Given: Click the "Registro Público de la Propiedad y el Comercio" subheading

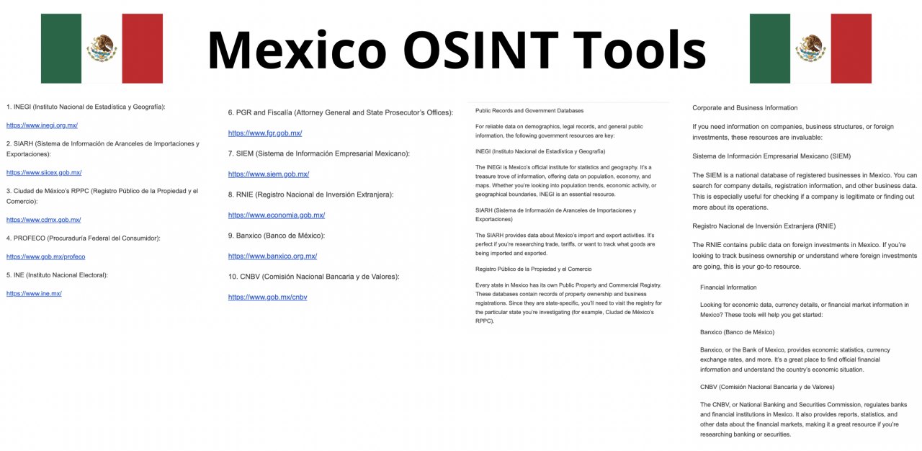Looking at the screenshot, I should pyautogui.click(x=534, y=269).
